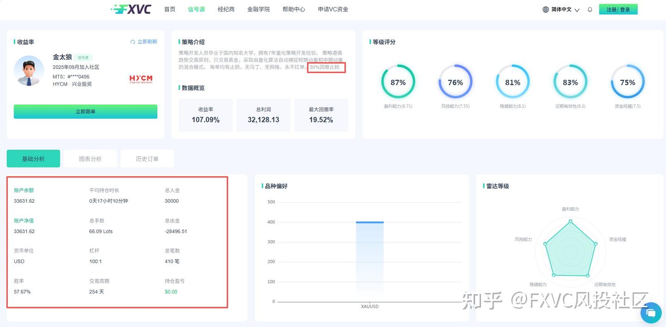Click the HYCM Capital Markets logo
The image size is (666, 327).
pyautogui.click(x=140, y=79)
